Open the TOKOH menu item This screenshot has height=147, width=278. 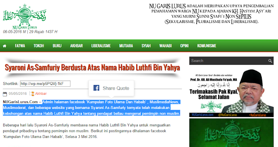tap(39, 46)
